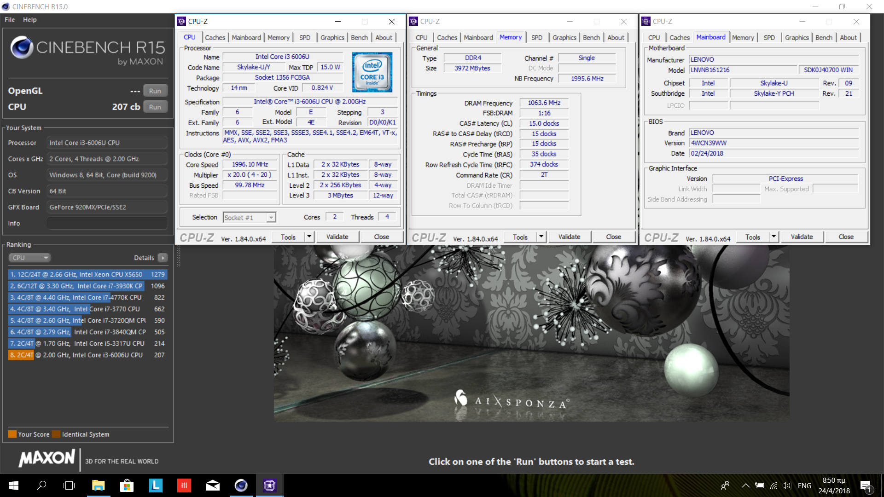
Task: Run the CPU benchmark
Action: tap(155, 107)
